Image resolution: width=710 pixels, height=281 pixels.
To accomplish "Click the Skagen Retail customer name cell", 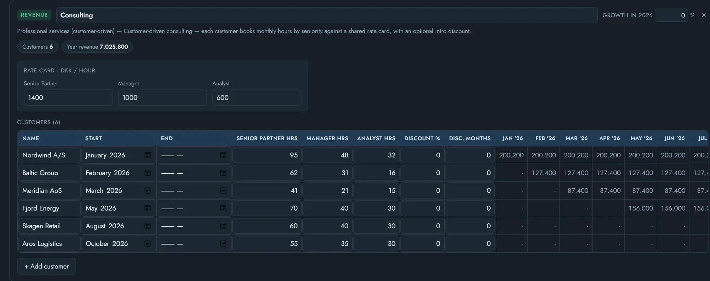I will click(49, 226).
